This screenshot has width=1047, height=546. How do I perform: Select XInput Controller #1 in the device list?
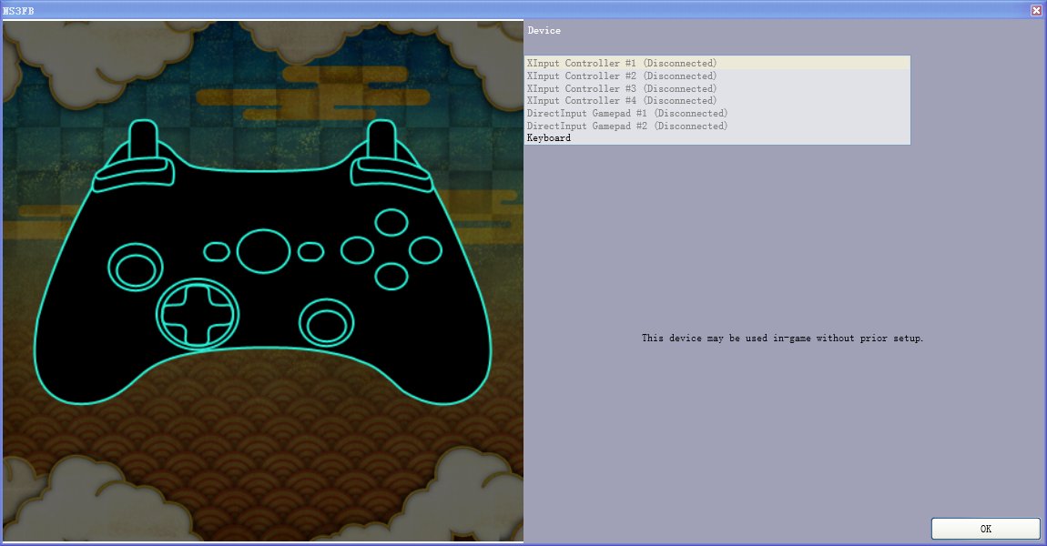tap(622, 63)
